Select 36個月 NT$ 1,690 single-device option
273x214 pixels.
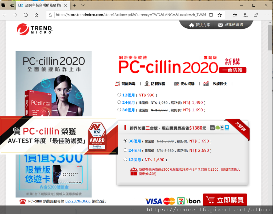point(119,110)
